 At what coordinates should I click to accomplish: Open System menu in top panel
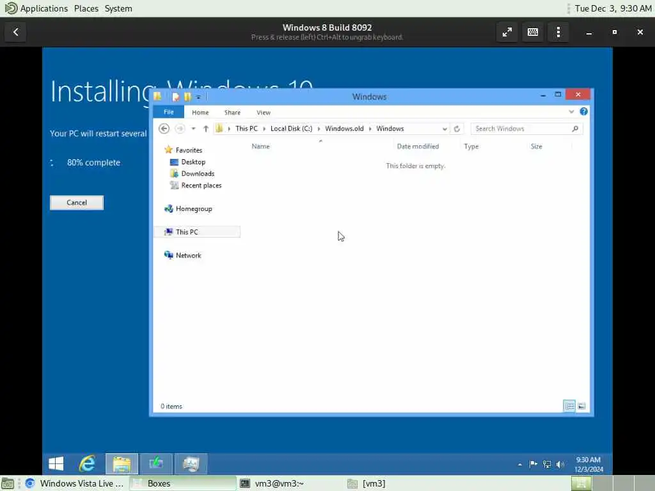click(118, 8)
